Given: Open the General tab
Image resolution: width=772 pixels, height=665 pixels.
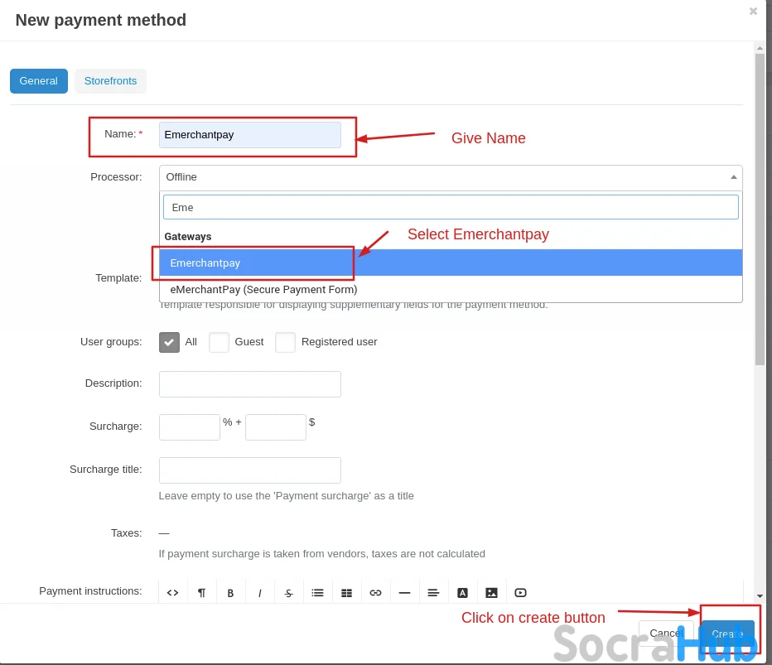Looking at the screenshot, I should tap(39, 81).
